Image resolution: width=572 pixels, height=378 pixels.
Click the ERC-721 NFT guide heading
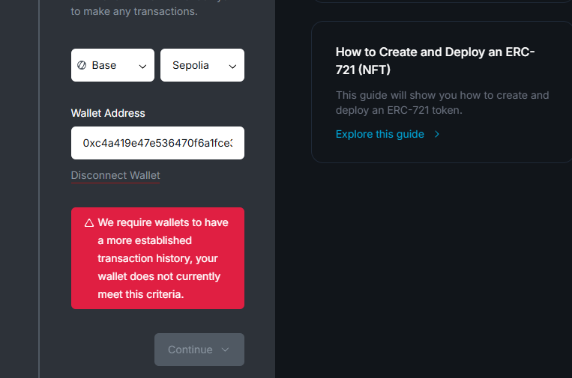pyautogui.click(x=435, y=61)
